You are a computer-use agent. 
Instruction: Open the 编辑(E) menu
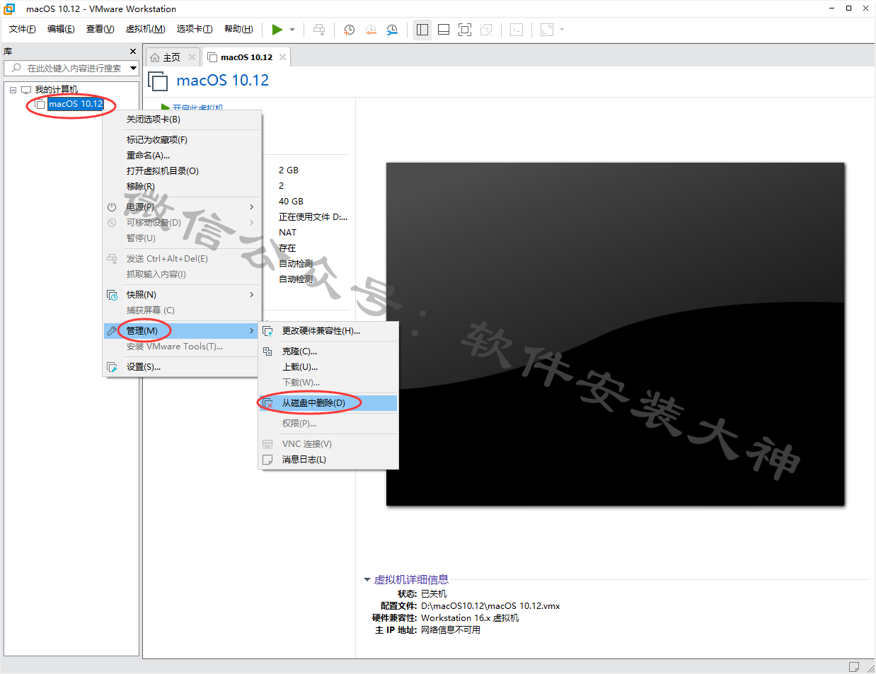pos(61,29)
